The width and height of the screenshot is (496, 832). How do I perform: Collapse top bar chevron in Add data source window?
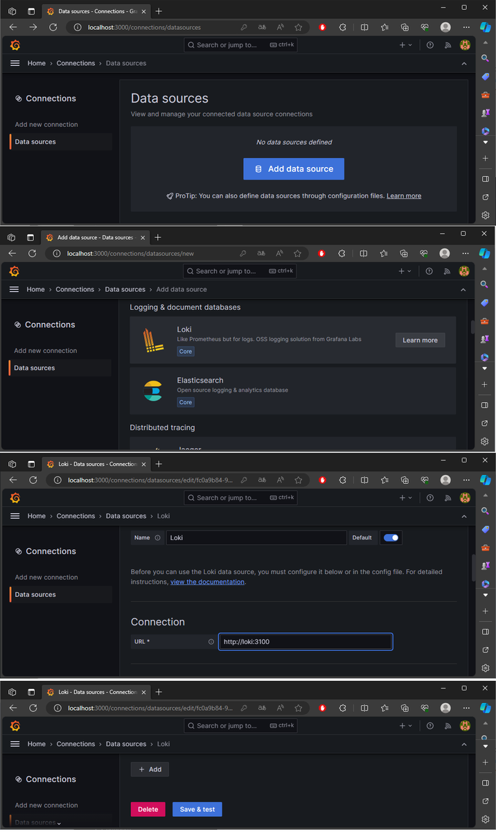[463, 289]
